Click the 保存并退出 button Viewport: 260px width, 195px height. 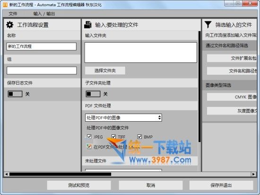coord(221,185)
